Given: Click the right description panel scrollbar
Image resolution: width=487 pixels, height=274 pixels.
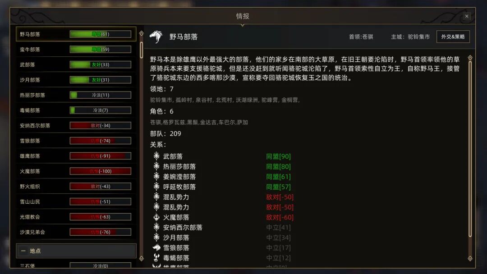Looking at the screenshot, I should point(470,149).
